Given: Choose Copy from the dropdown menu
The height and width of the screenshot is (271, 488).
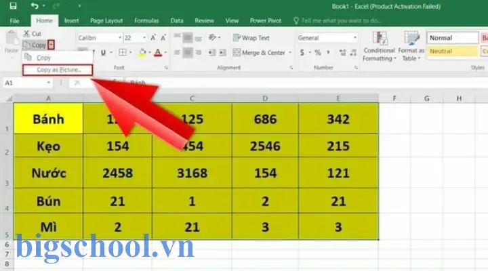Looking at the screenshot, I should point(58,58).
